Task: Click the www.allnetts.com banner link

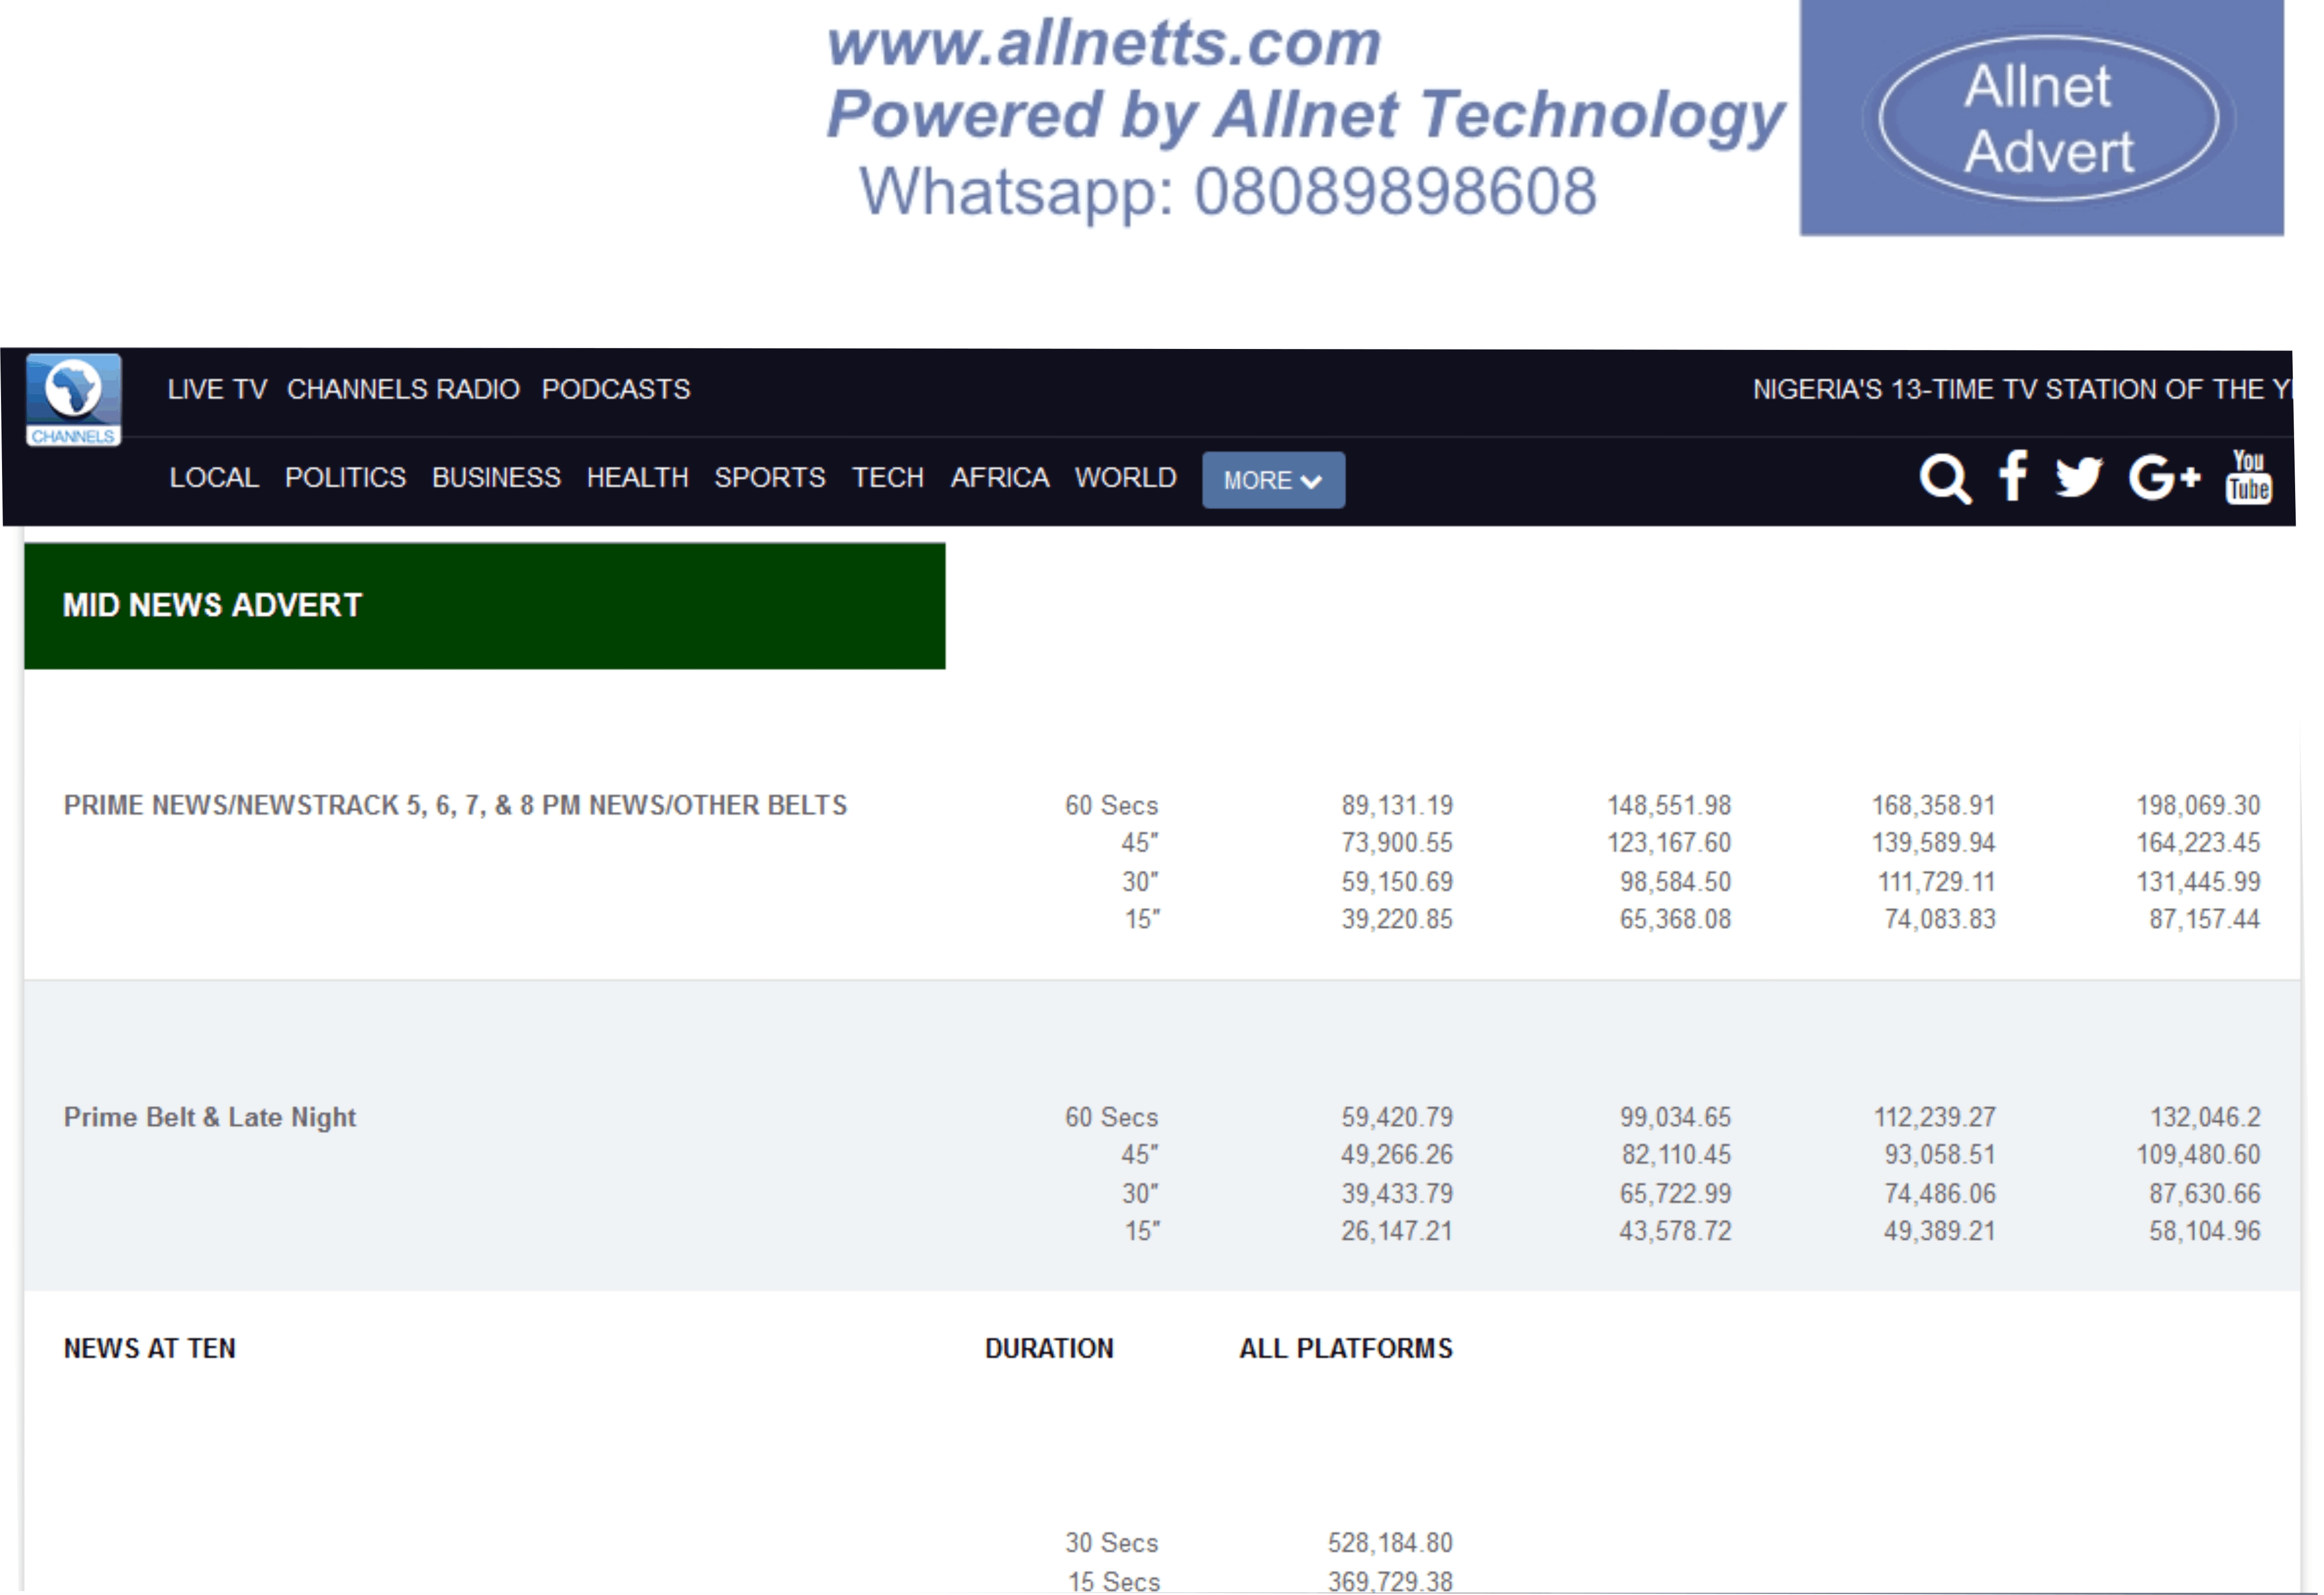Action: pyautogui.click(x=1103, y=44)
